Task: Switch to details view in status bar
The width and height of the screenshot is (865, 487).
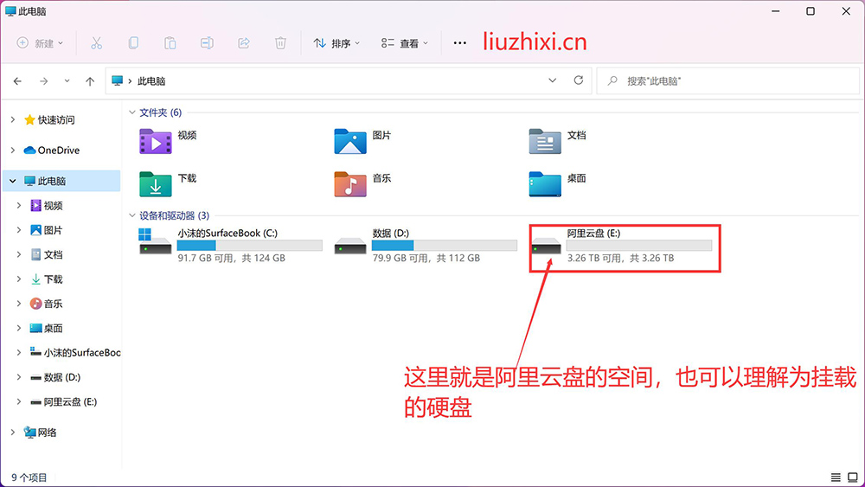Action: 836,477
